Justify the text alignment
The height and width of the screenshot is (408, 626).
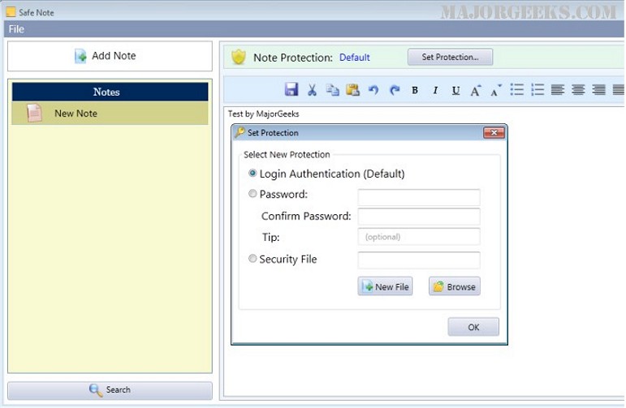pos(619,90)
